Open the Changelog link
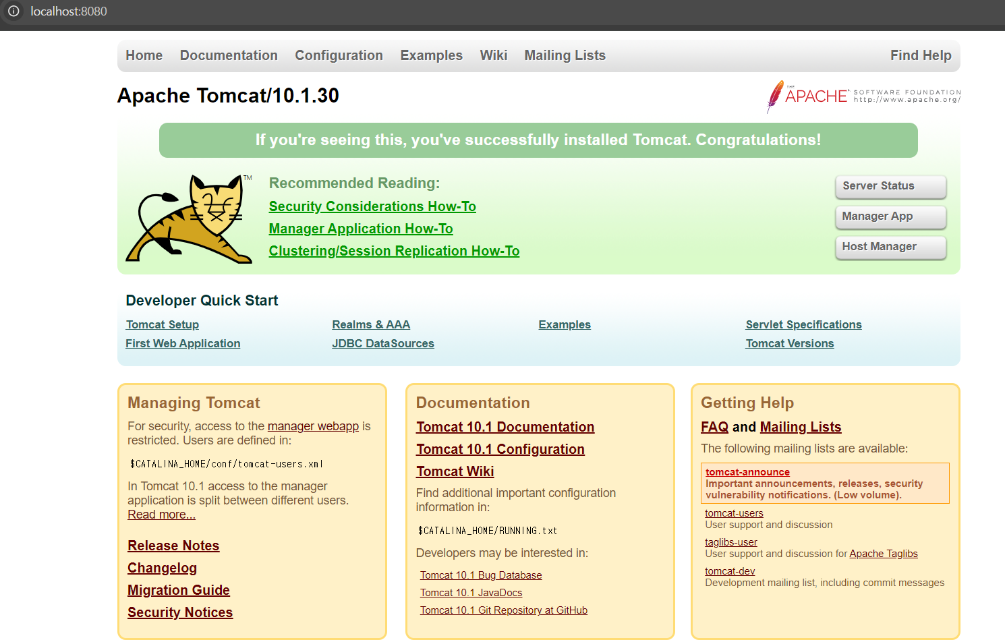The width and height of the screenshot is (1005, 642). coord(163,568)
